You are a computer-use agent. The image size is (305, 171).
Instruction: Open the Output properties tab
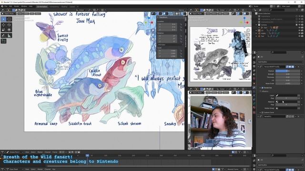coord(254,66)
